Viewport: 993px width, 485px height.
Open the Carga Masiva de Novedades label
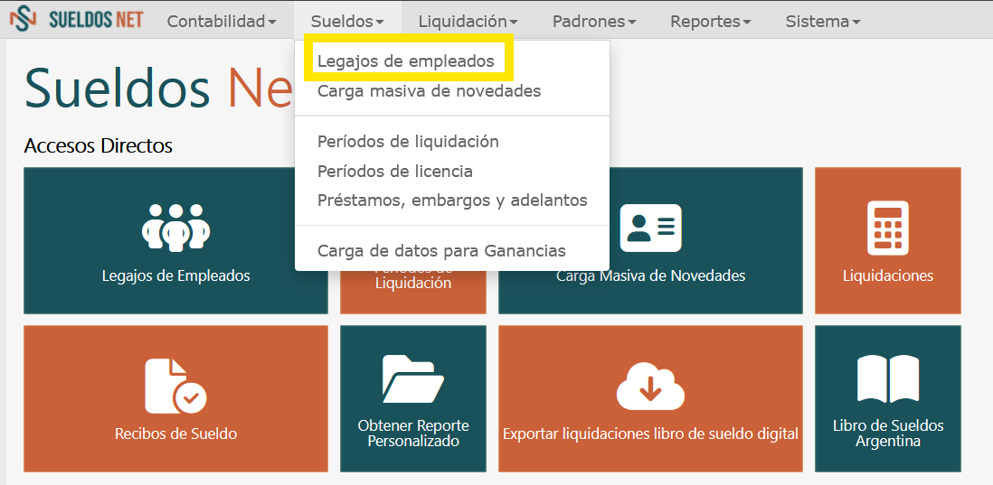[650, 275]
